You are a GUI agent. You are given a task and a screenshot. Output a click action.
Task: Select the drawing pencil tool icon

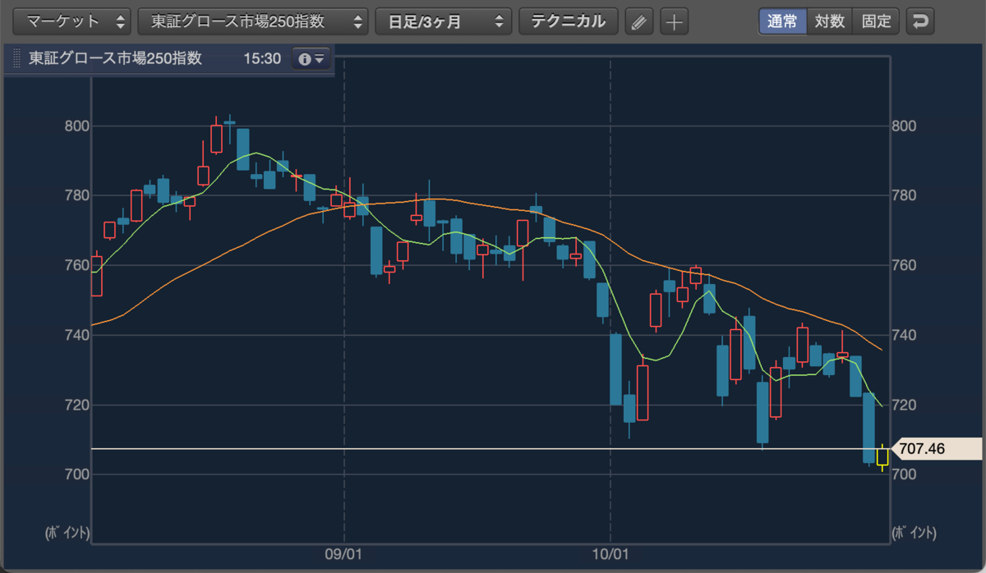pos(638,21)
